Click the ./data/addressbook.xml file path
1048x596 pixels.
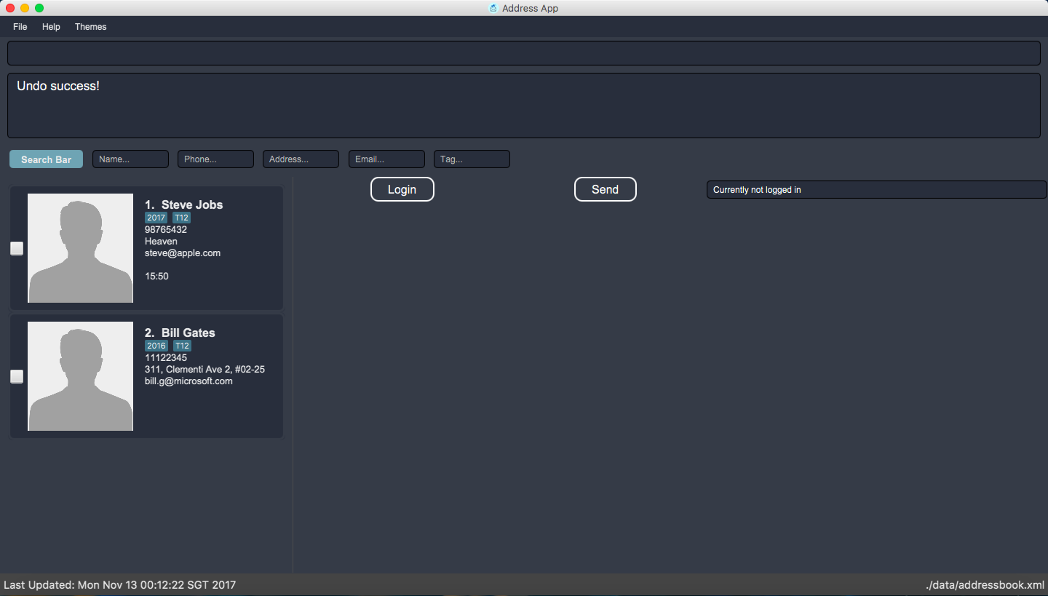click(985, 585)
